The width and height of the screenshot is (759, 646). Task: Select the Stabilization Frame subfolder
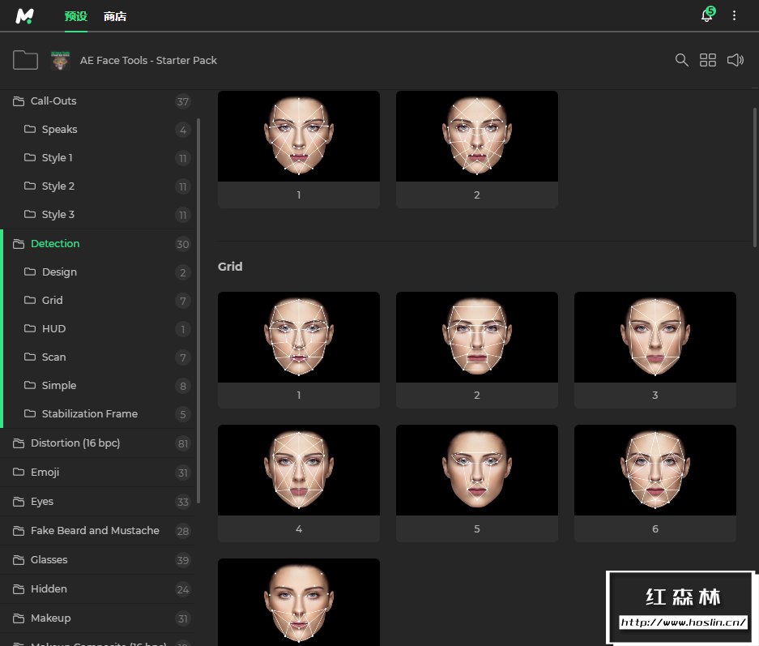click(x=89, y=414)
